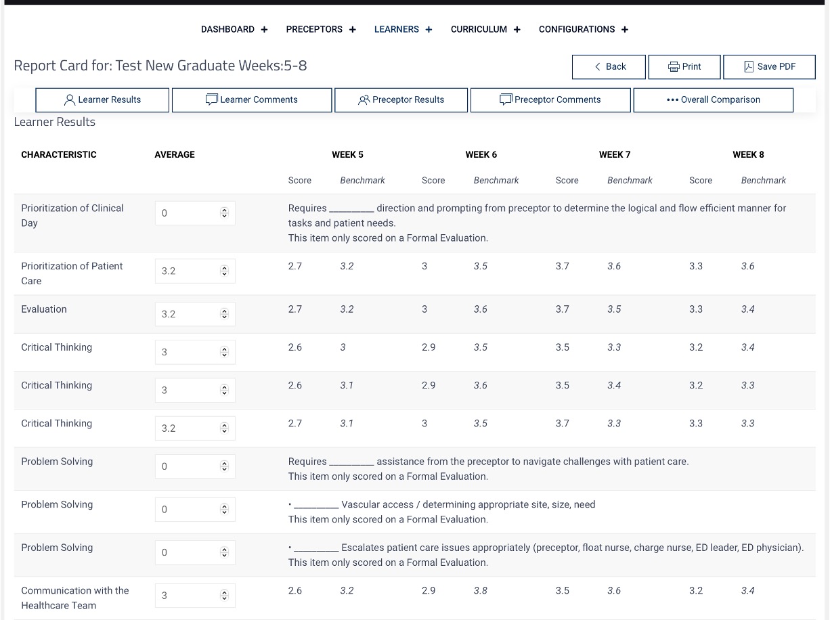This screenshot has height=620, width=830.
Task: Click the Save PDF button
Action: click(x=770, y=66)
